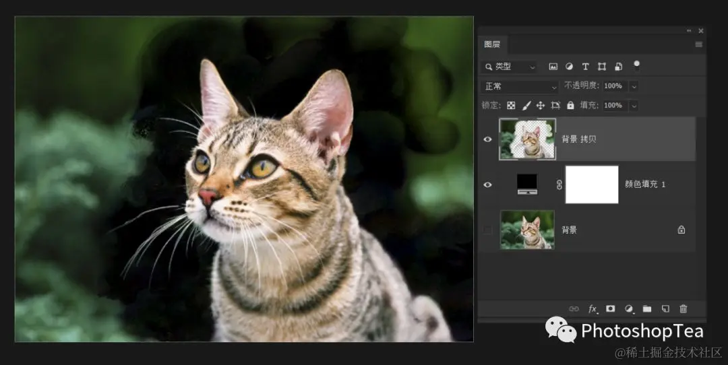This screenshot has height=365, width=728.
Task: Switch to the 图层 panel tab
Action: click(x=492, y=44)
